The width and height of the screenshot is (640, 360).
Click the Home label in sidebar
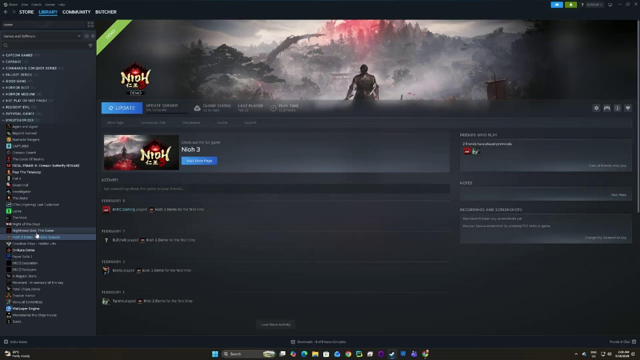8,24
